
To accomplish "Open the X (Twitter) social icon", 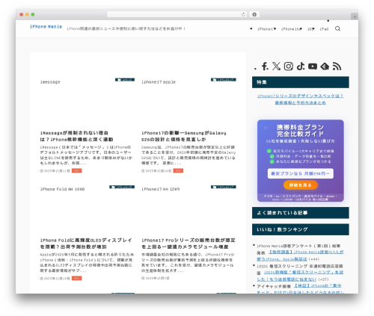I will 276,66.
